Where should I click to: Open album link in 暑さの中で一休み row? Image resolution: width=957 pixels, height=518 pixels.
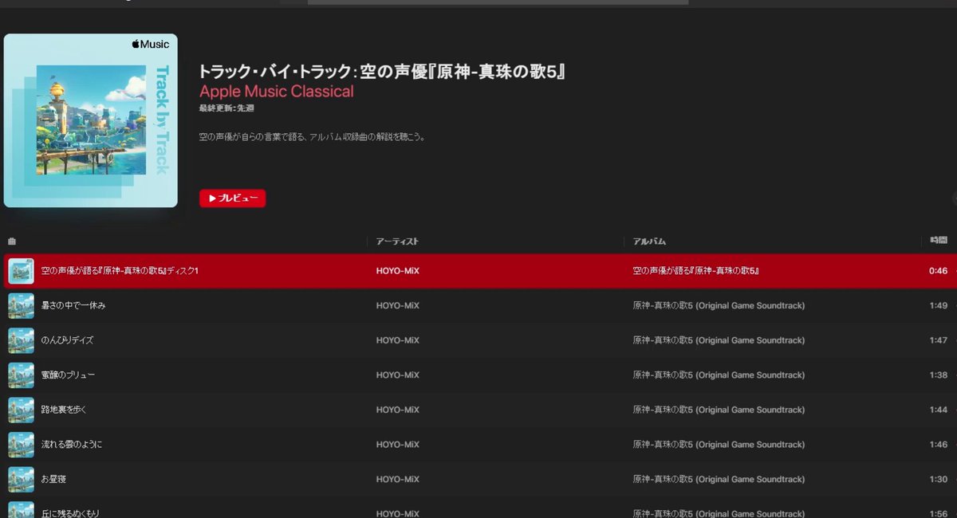pyautogui.click(x=719, y=306)
